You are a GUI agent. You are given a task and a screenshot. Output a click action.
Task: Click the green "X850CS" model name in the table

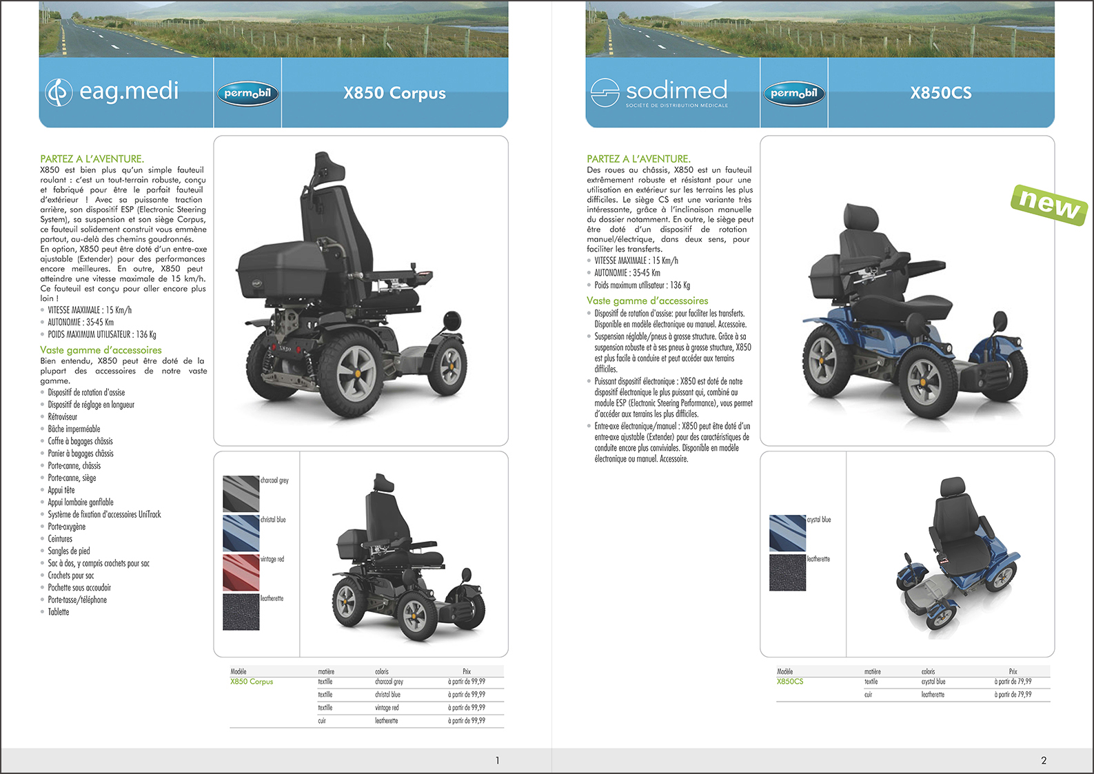coord(790,682)
